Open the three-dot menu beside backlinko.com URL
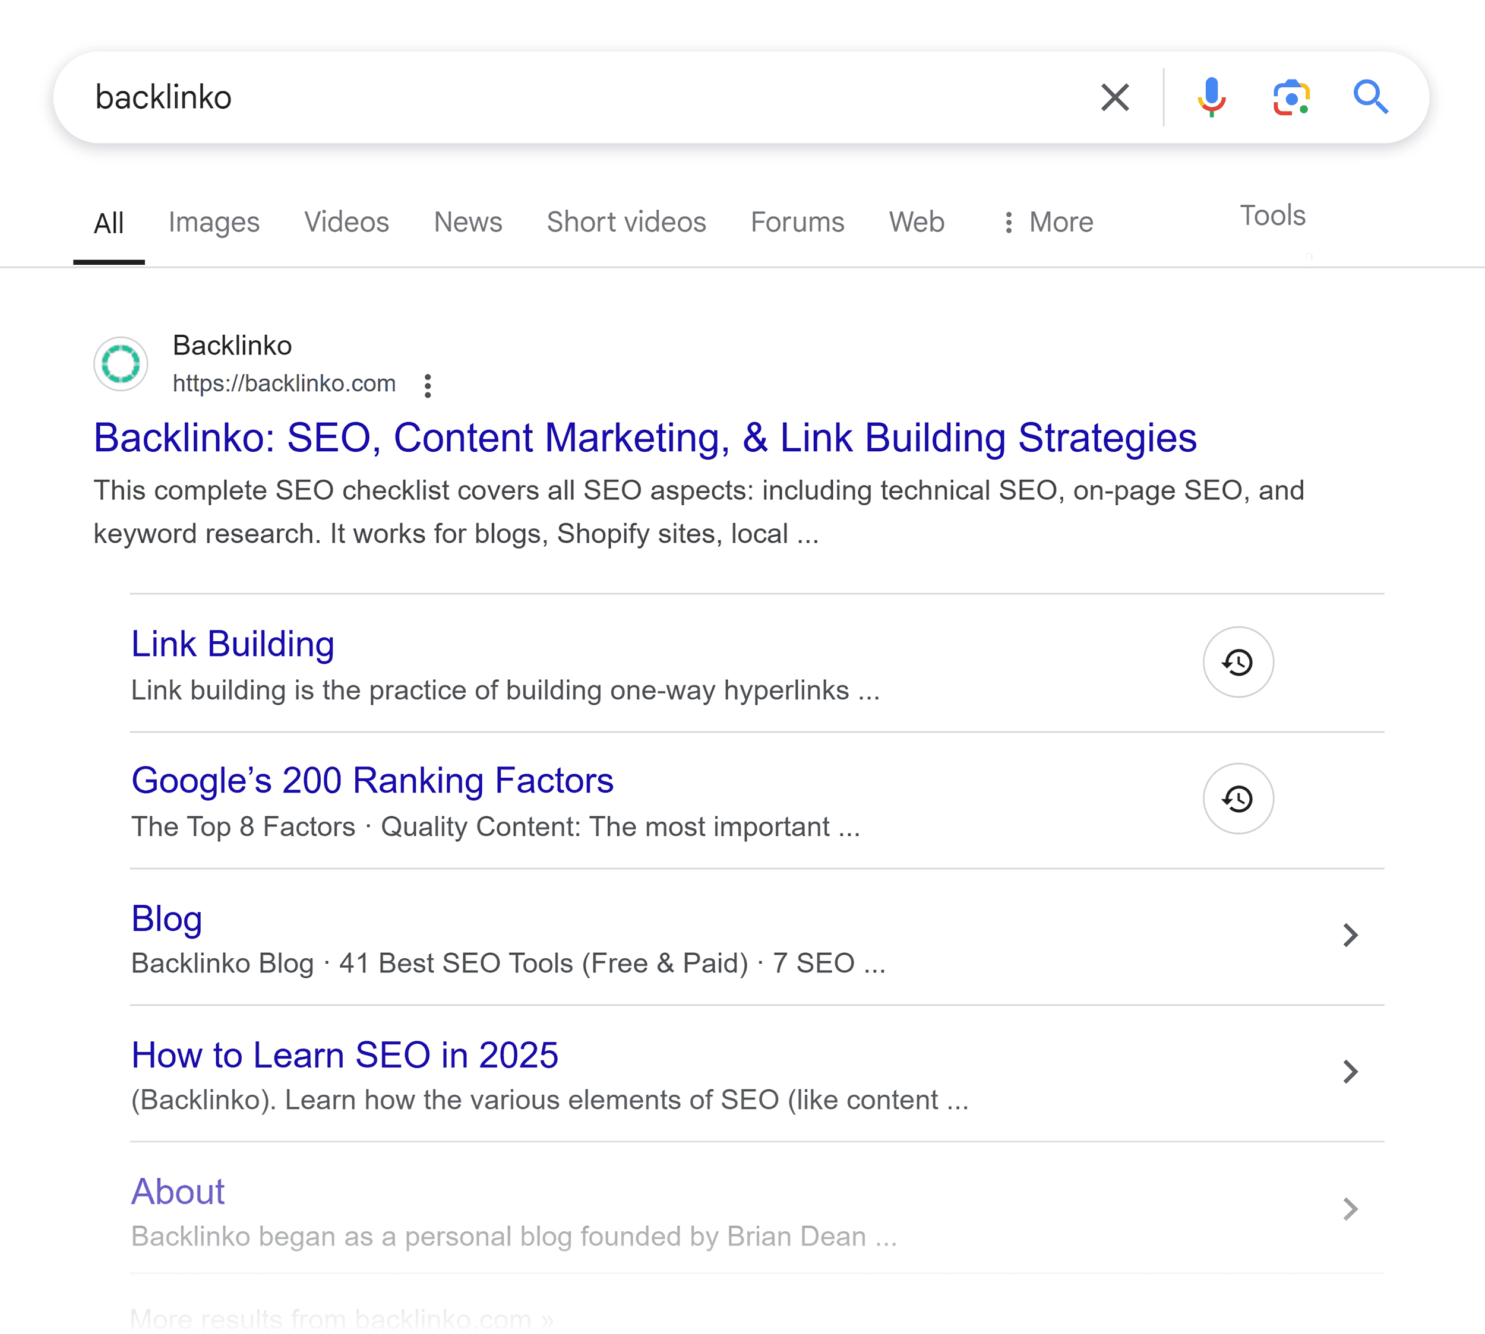Image resolution: width=1485 pixels, height=1334 pixels. tap(428, 385)
